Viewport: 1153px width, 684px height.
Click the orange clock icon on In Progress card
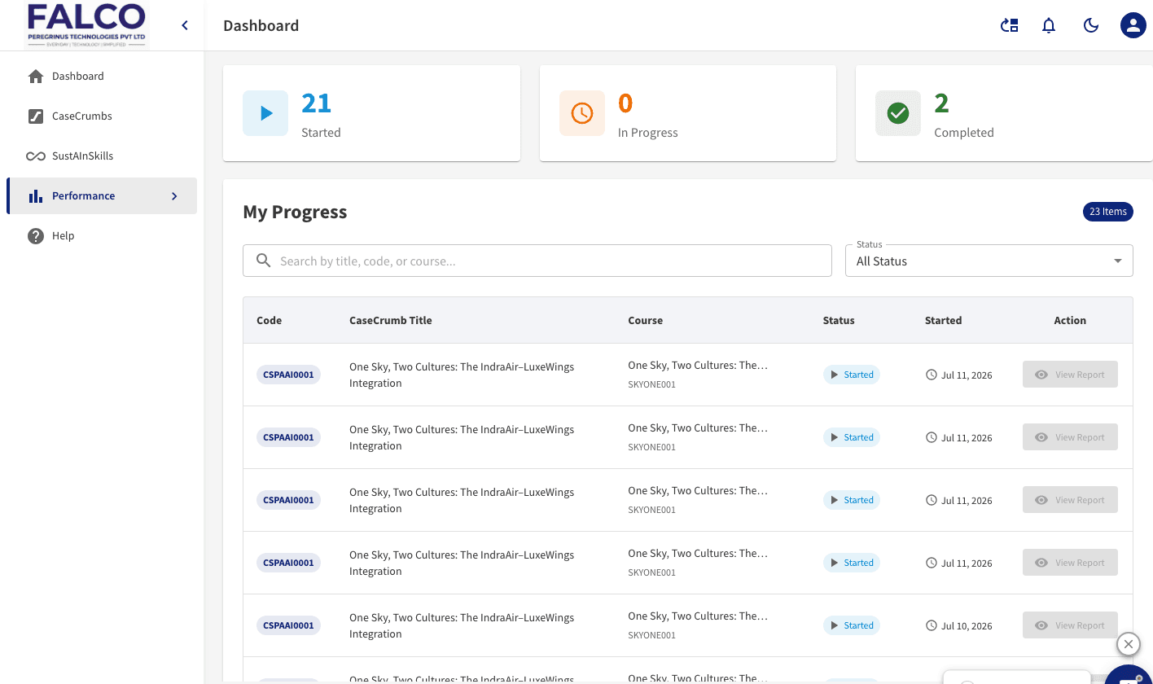click(582, 113)
